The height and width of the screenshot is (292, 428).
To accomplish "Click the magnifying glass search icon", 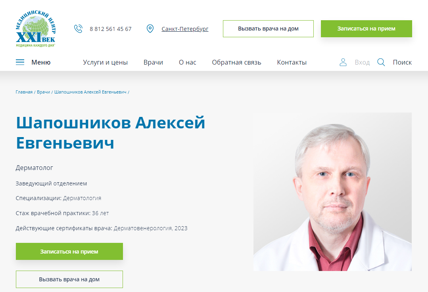I will tap(381, 62).
